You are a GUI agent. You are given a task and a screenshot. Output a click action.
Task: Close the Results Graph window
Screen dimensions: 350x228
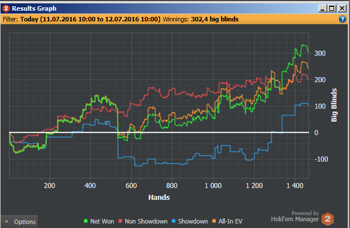coord(342,8)
